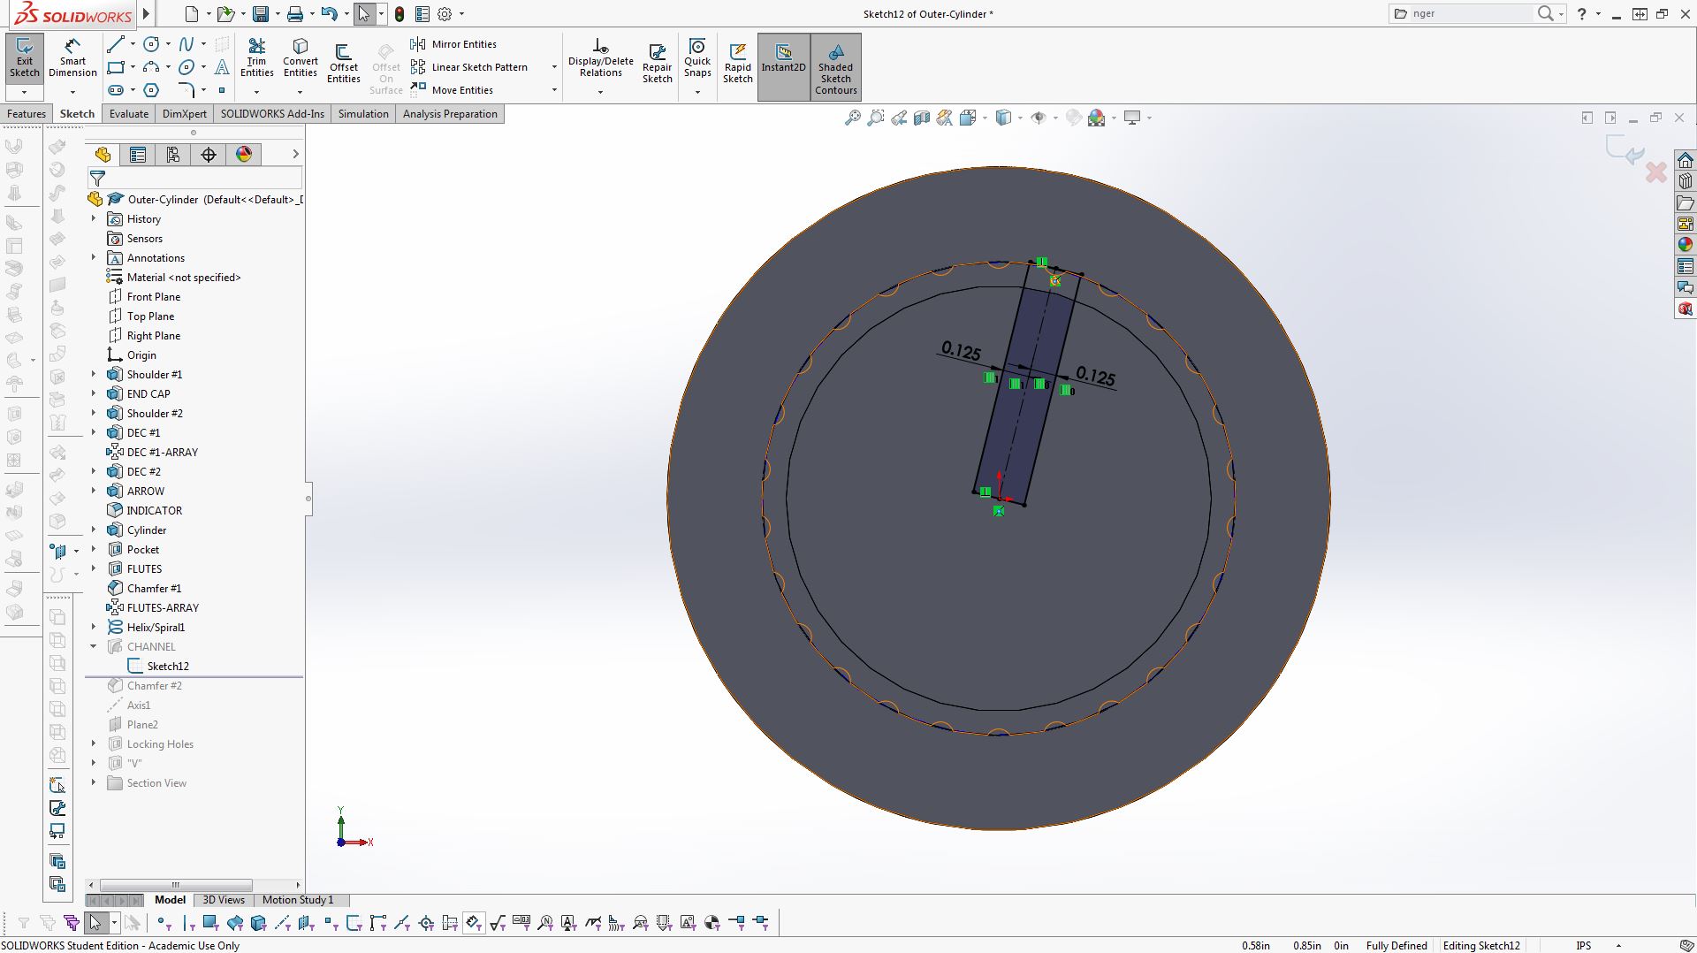1697x953 pixels.
Task: Click the Mirror Entities tool
Action: coord(454,44)
